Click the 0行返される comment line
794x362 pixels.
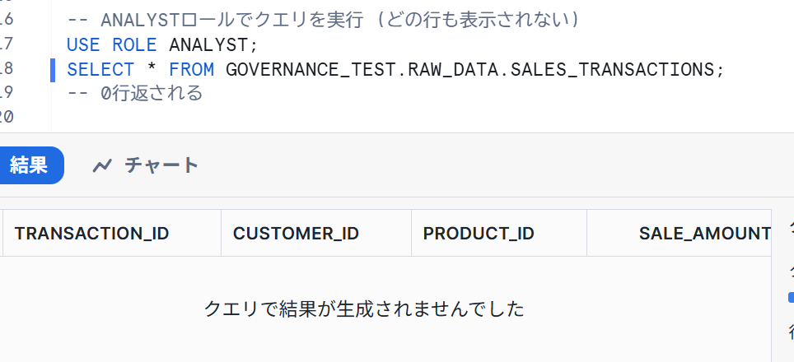point(135,94)
